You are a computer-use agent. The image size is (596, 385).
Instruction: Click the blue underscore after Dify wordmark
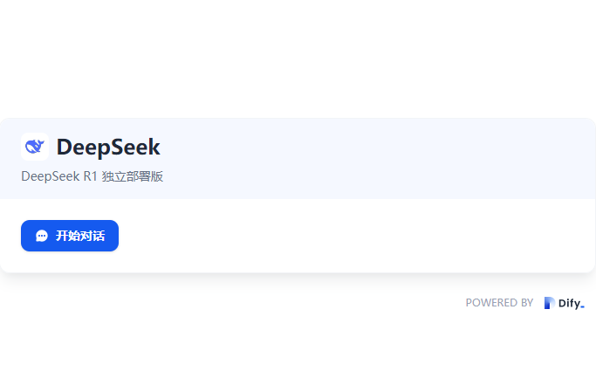pyautogui.click(x=582, y=307)
